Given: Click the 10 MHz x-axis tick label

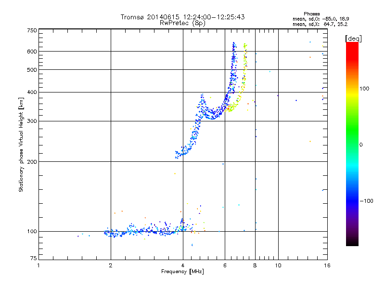Looking at the screenshot, I should click(278, 265).
